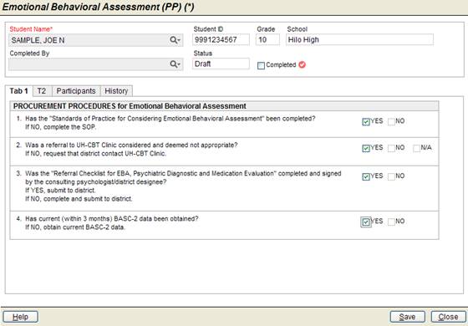Check NO for question 1 Standards of Practice
Screen dimensions: 468x326
(391, 121)
